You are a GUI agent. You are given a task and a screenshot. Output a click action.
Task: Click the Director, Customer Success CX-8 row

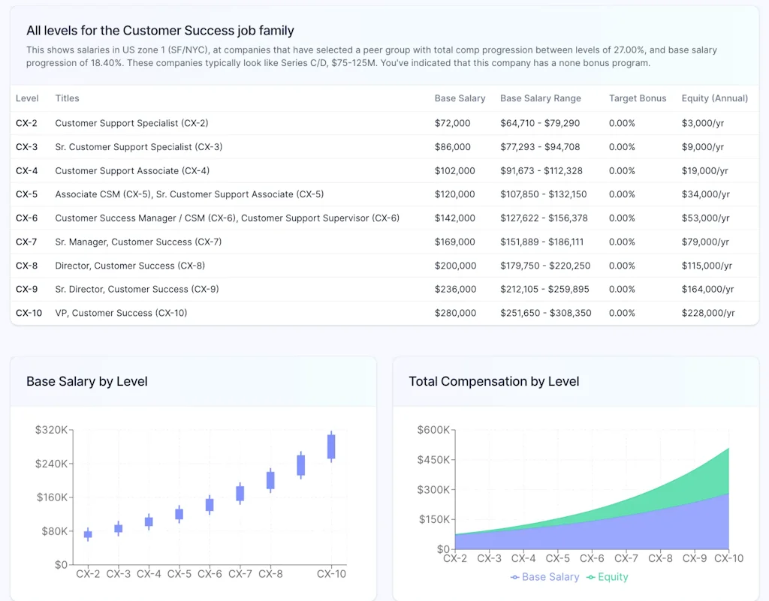[300, 266]
